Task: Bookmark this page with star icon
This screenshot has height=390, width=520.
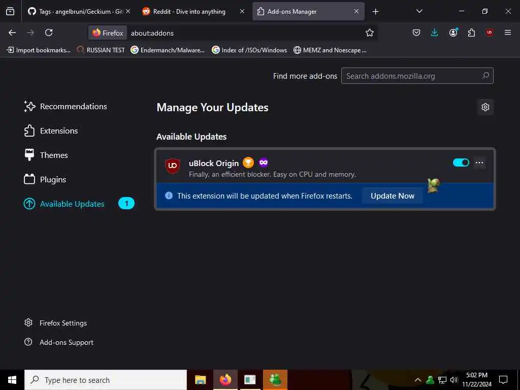Action: [370, 32]
